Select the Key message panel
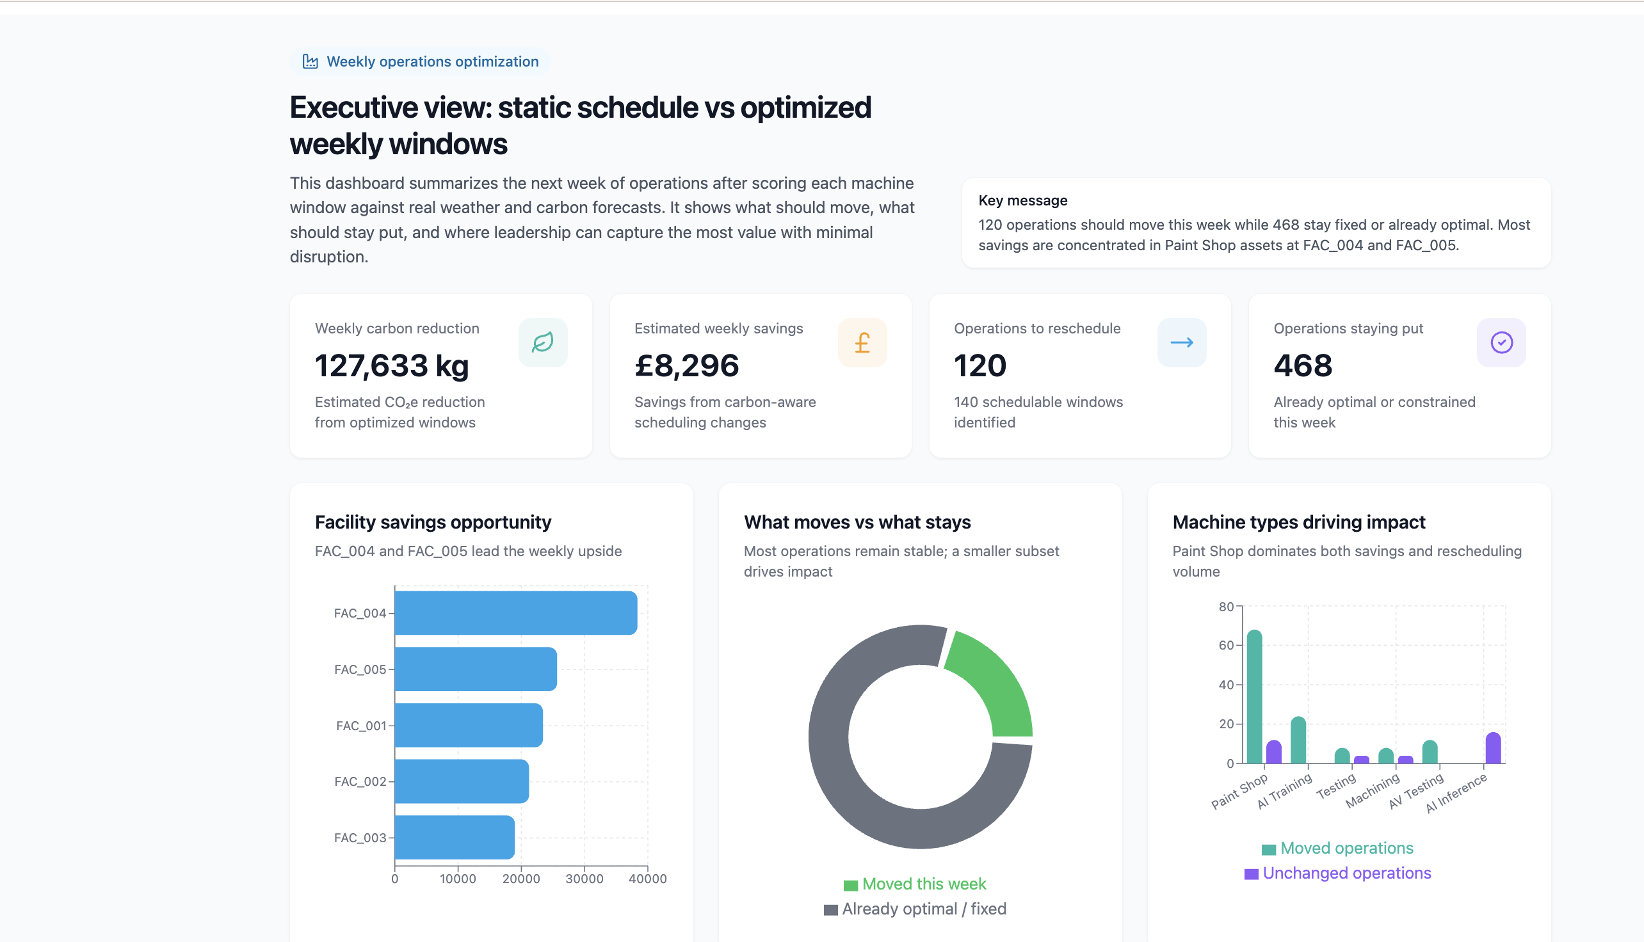The height and width of the screenshot is (942, 1644). pos(1255,223)
